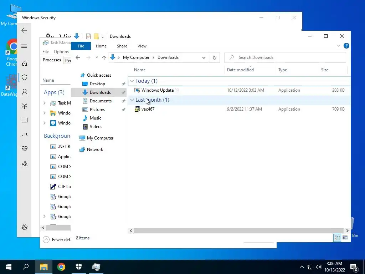Open Account protection person icon
Screen dimensions: 365x274
pos(25,92)
